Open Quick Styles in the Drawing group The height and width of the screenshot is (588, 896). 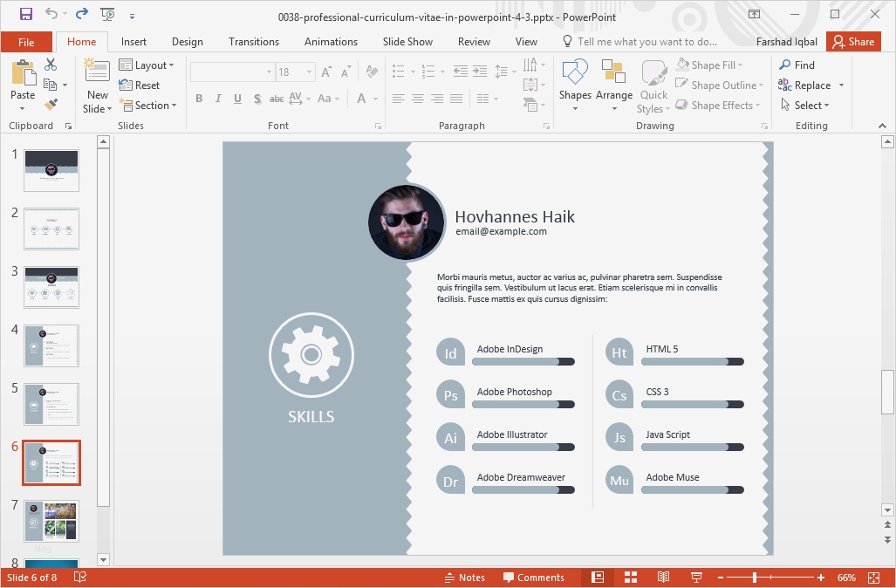point(652,82)
